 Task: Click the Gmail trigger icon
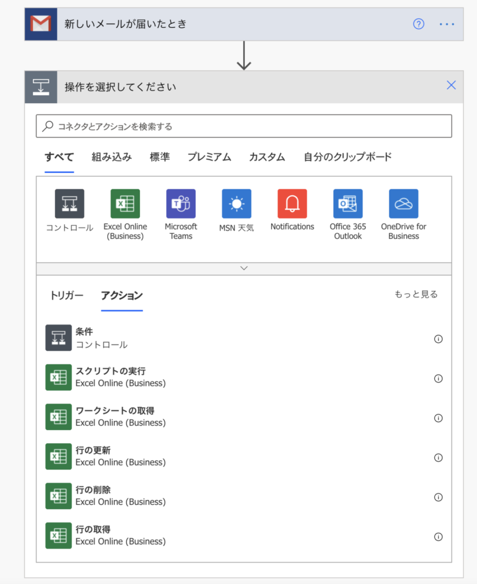pyautogui.click(x=41, y=24)
